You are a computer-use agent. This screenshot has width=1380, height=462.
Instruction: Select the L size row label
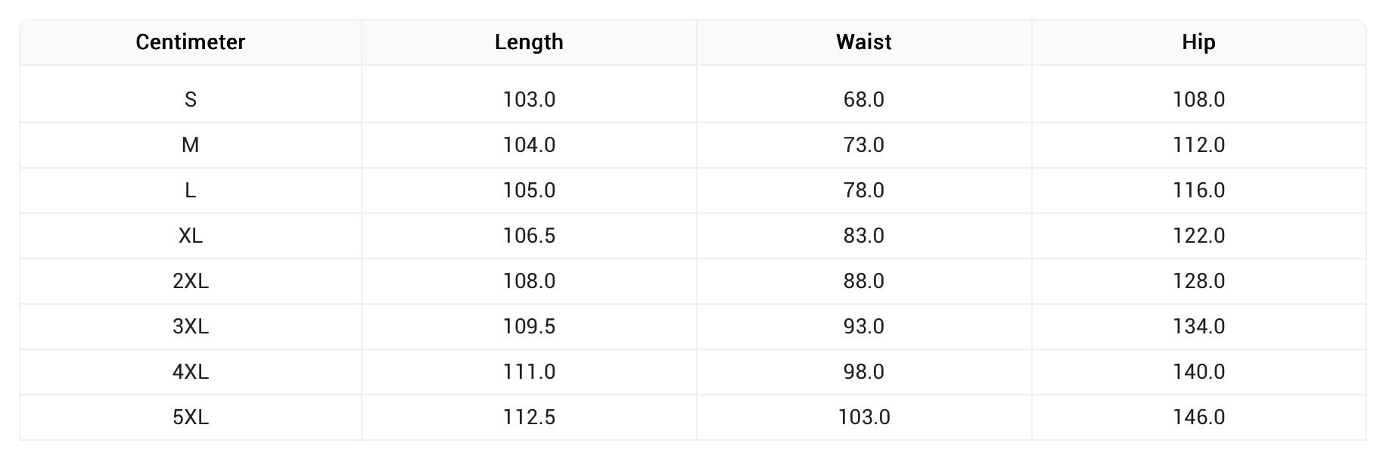point(190,191)
